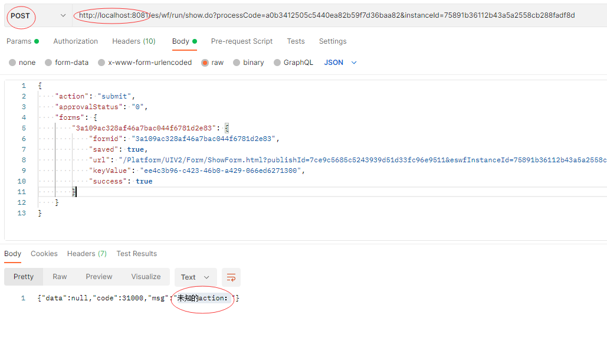Click the "submit" value on line 2

click(x=114, y=96)
